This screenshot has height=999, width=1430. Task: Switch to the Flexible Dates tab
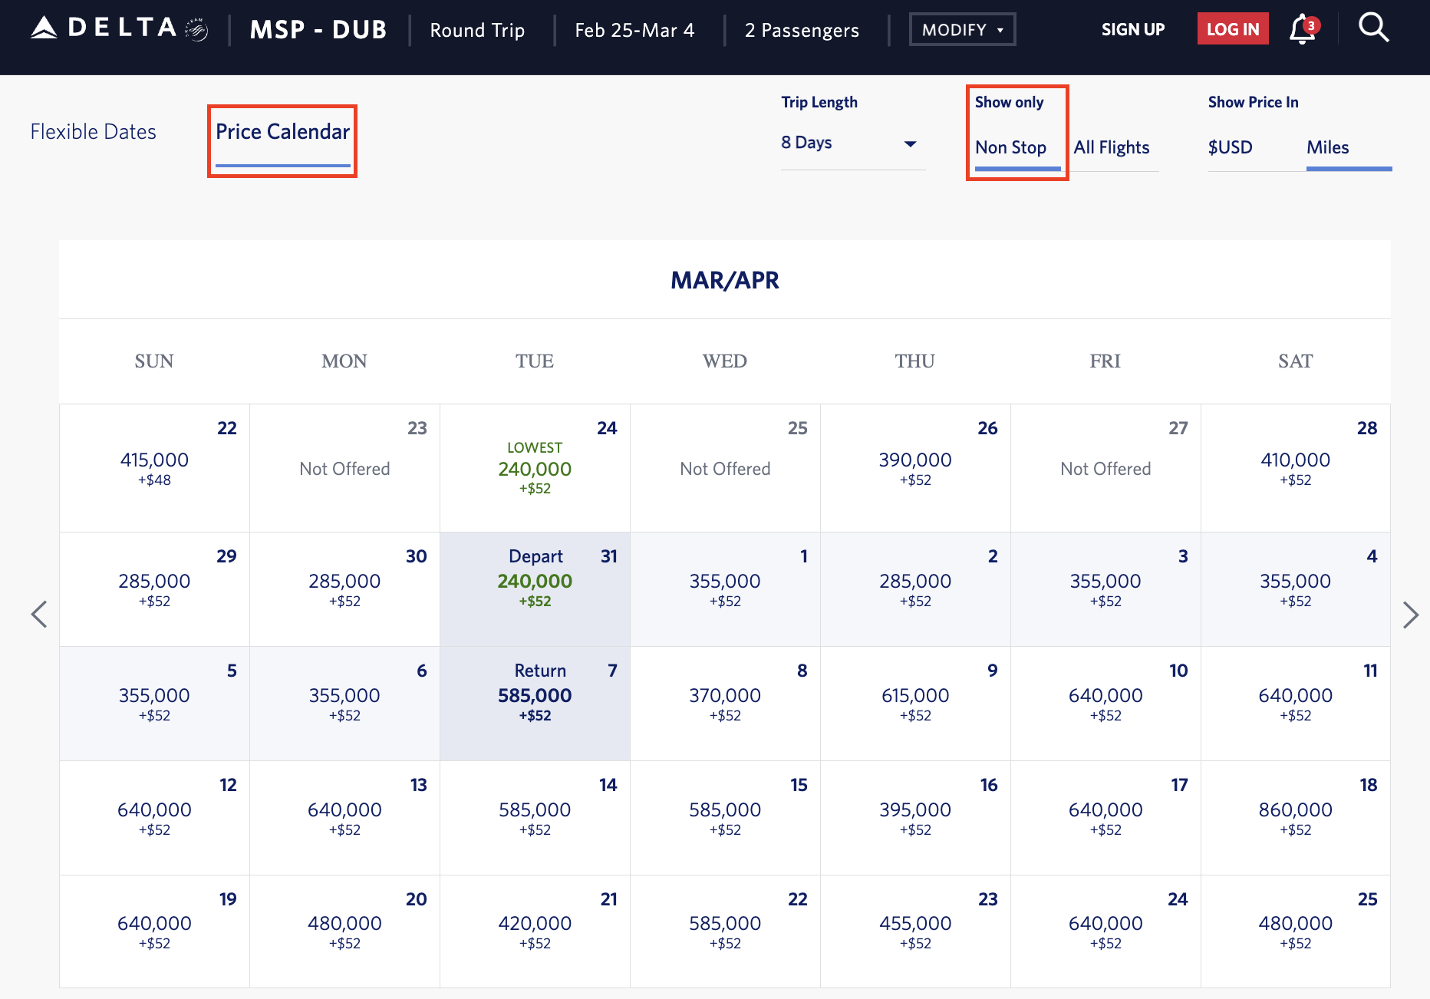[x=93, y=131]
